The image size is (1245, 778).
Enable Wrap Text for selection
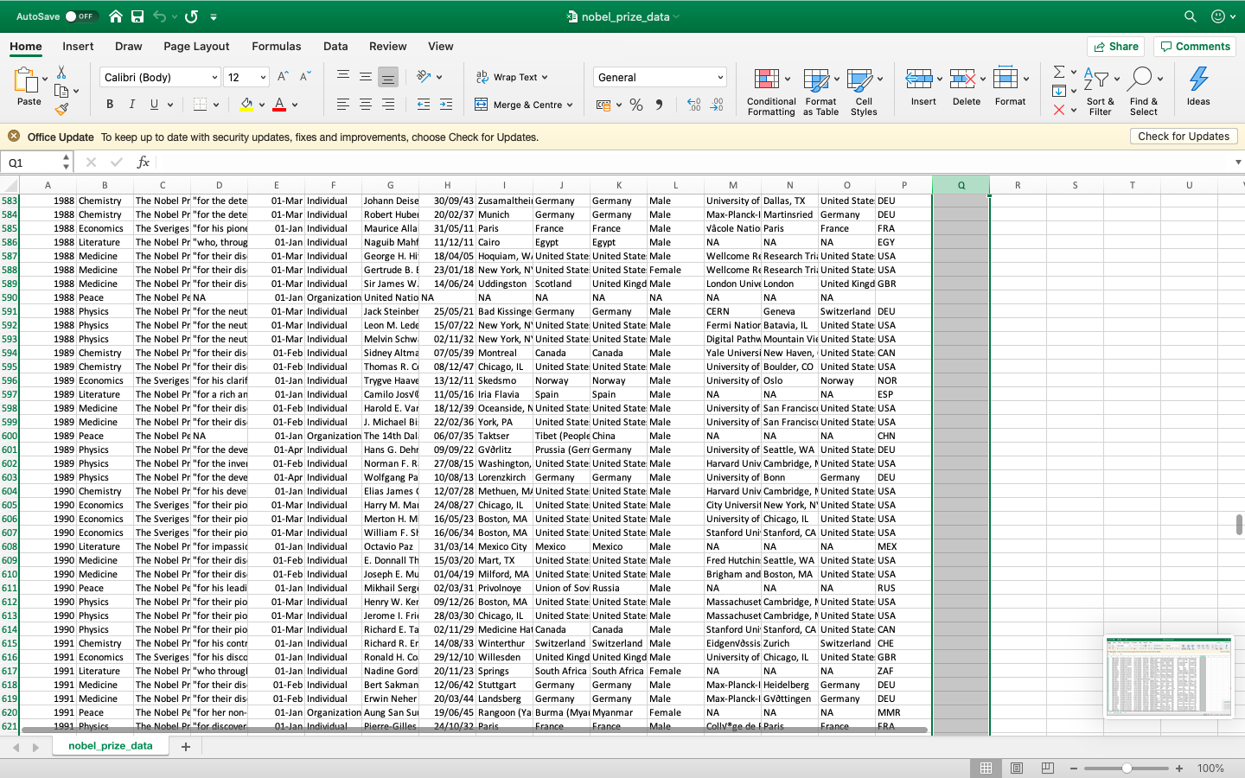pyautogui.click(x=512, y=77)
